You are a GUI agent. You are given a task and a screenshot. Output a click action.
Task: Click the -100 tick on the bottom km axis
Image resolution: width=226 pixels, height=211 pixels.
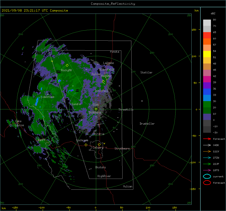[x=41, y=208]
